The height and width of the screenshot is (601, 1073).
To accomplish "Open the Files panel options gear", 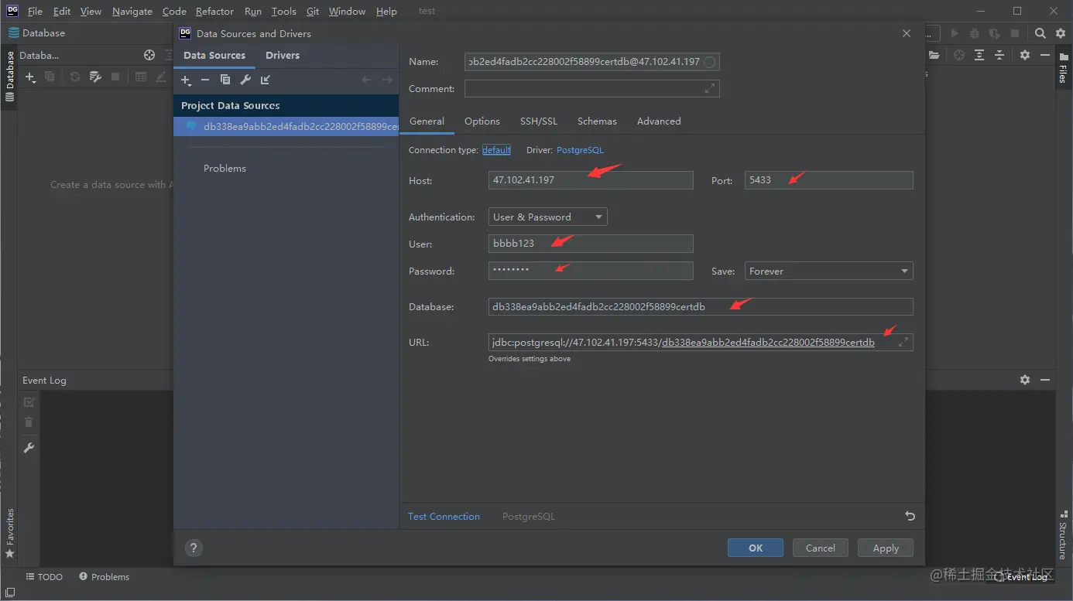I will pyautogui.click(x=1025, y=55).
